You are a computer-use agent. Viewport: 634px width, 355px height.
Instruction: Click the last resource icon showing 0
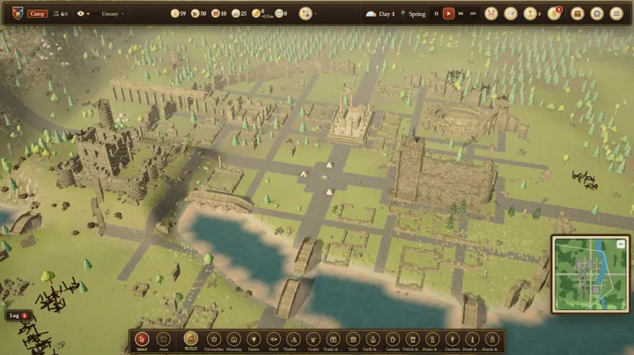[279, 14]
